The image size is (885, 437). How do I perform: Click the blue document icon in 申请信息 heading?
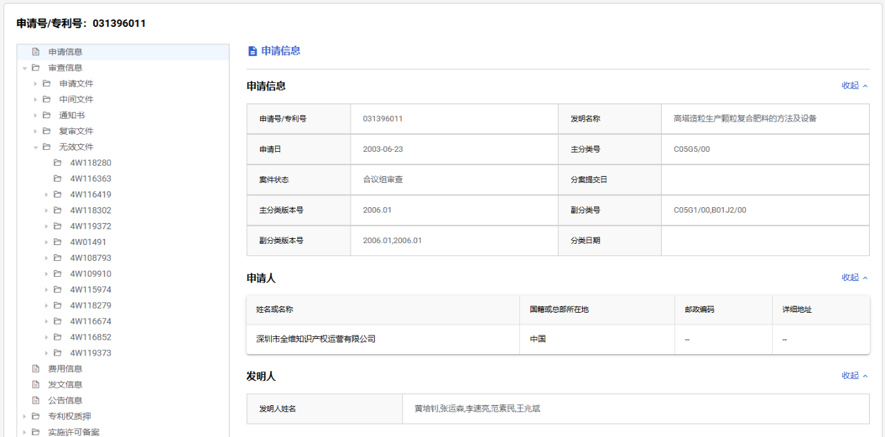(252, 51)
